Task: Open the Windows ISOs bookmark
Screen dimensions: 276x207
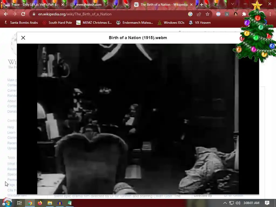Action: tap(171, 23)
